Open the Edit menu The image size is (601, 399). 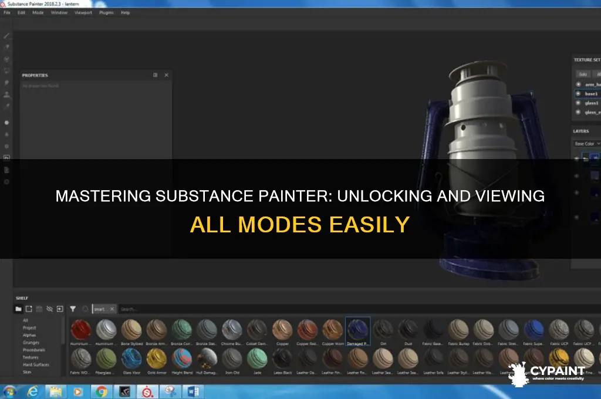pos(22,13)
